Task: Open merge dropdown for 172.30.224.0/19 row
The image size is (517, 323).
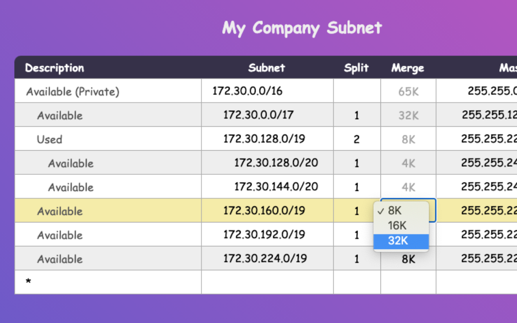Action: click(408, 258)
